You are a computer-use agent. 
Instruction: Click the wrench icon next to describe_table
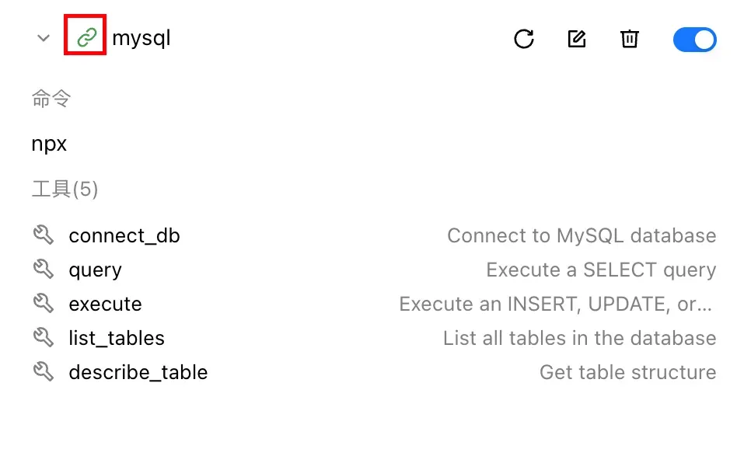(43, 371)
